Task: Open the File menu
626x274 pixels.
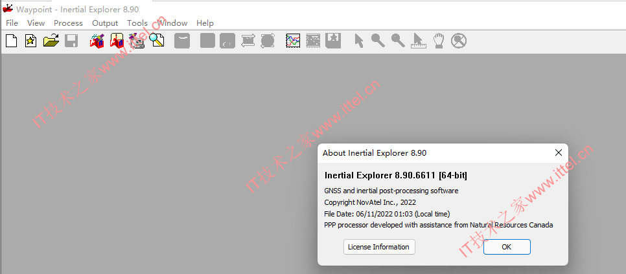Action: click(x=12, y=23)
